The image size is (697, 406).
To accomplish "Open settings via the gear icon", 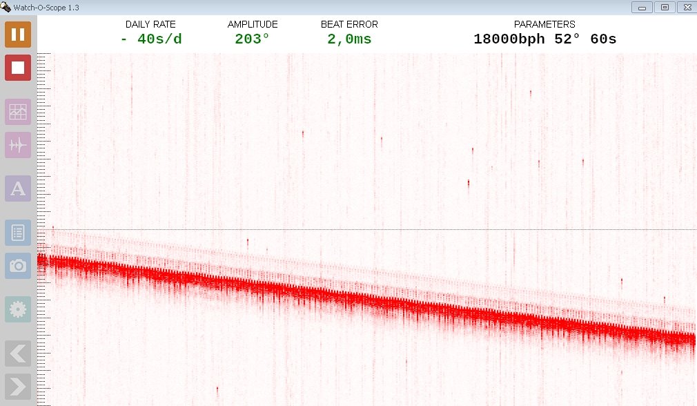I will click(x=18, y=309).
